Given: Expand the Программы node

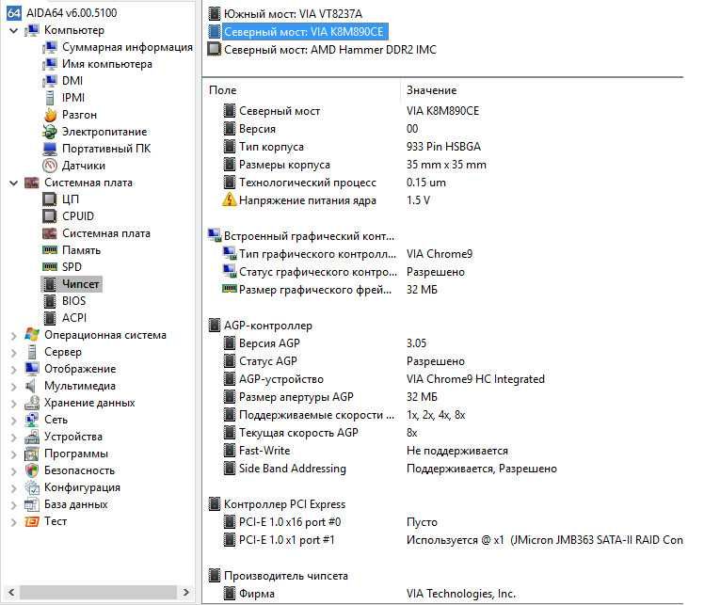Looking at the screenshot, I should tap(14, 454).
